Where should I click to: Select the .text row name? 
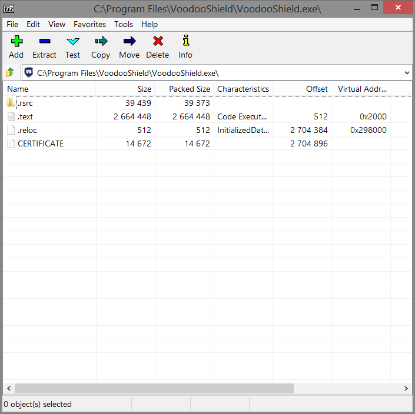coord(25,116)
